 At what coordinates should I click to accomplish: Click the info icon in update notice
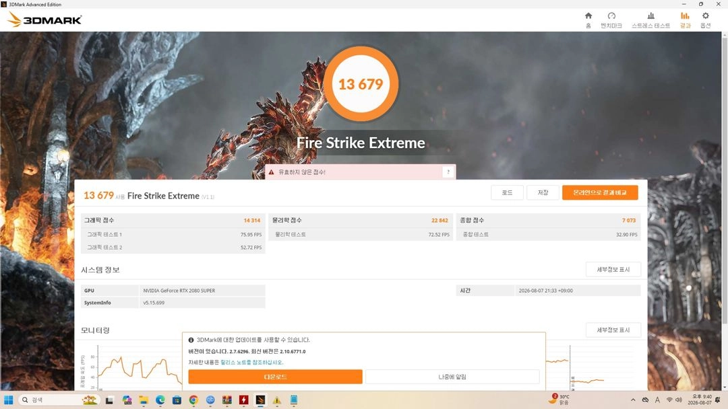[x=191, y=340]
